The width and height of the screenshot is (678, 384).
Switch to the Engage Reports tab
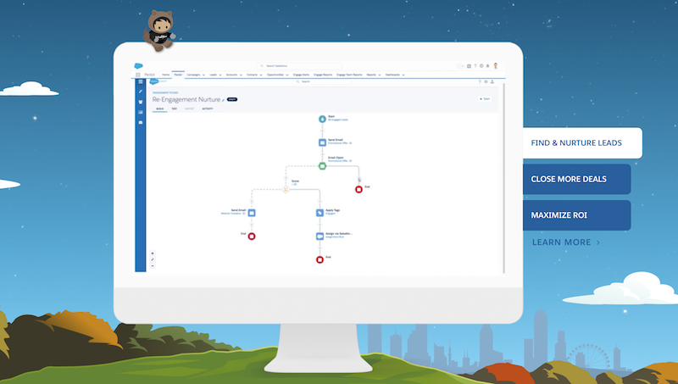click(324, 75)
